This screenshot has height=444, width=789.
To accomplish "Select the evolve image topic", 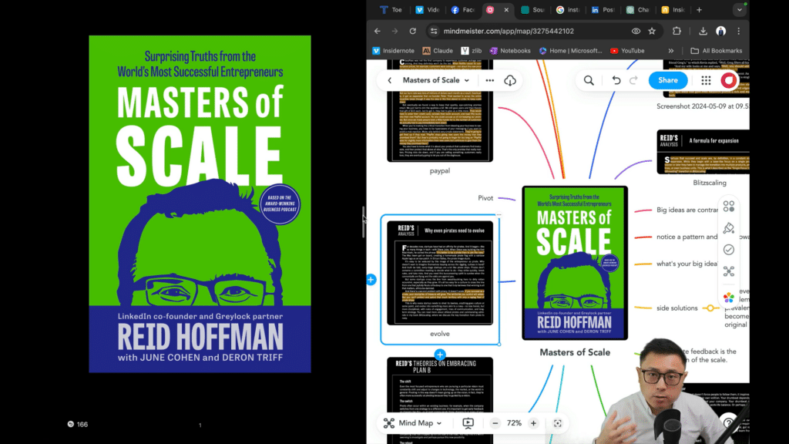I will (x=440, y=279).
